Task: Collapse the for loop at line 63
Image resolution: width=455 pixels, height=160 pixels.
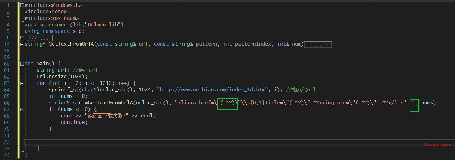Action: point(22,83)
